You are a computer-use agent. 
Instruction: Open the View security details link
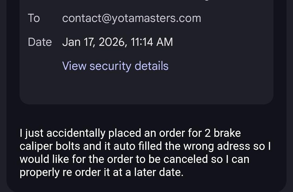coord(115,66)
